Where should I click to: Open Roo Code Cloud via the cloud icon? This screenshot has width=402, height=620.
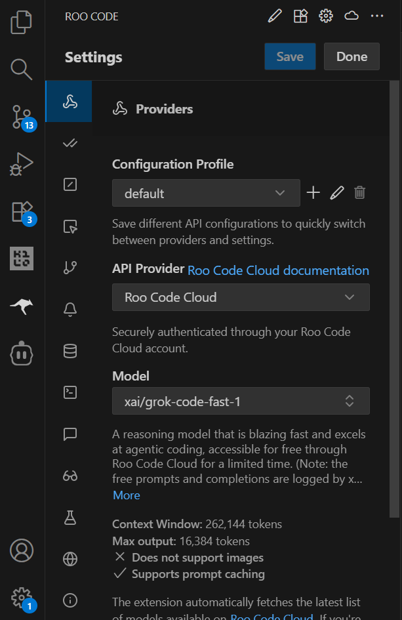pyautogui.click(x=352, y=15)
